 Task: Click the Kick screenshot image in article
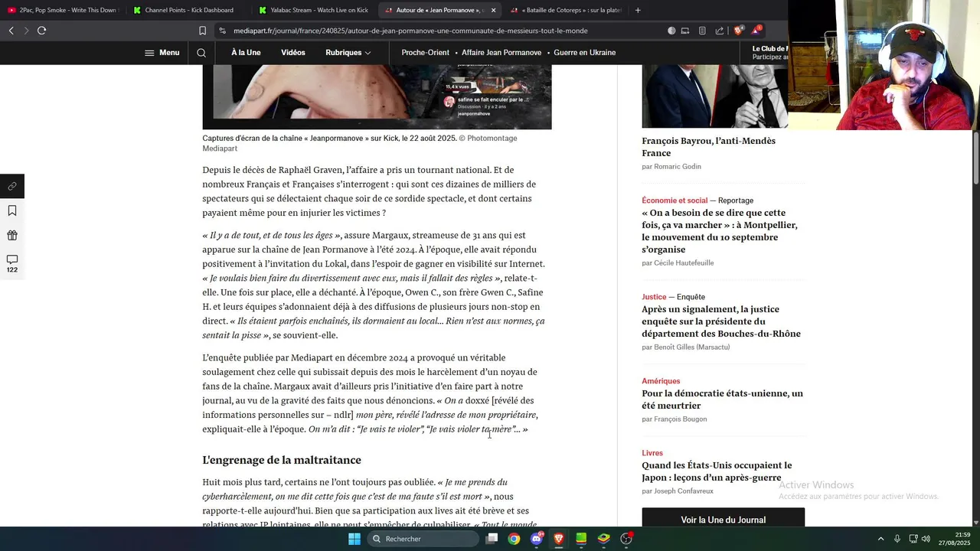pos(377,96)
